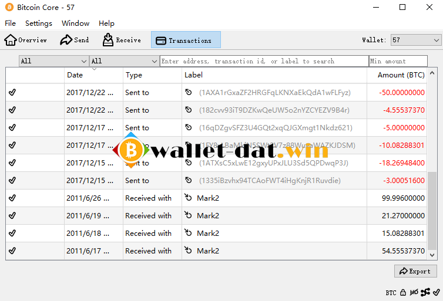443x301 pixels.
Task: Click the sent icon beside address 1335iBzvhx94TCAoFWT4iHgKnjR1Ruvdie
Action: click(x=189, y=180)
